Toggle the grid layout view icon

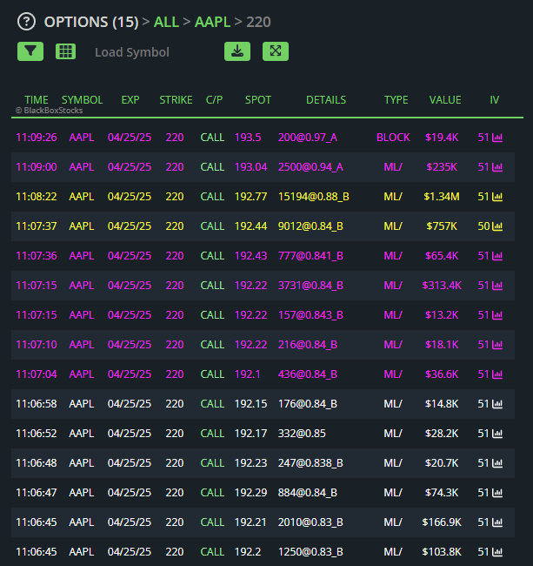pos(65,51)
